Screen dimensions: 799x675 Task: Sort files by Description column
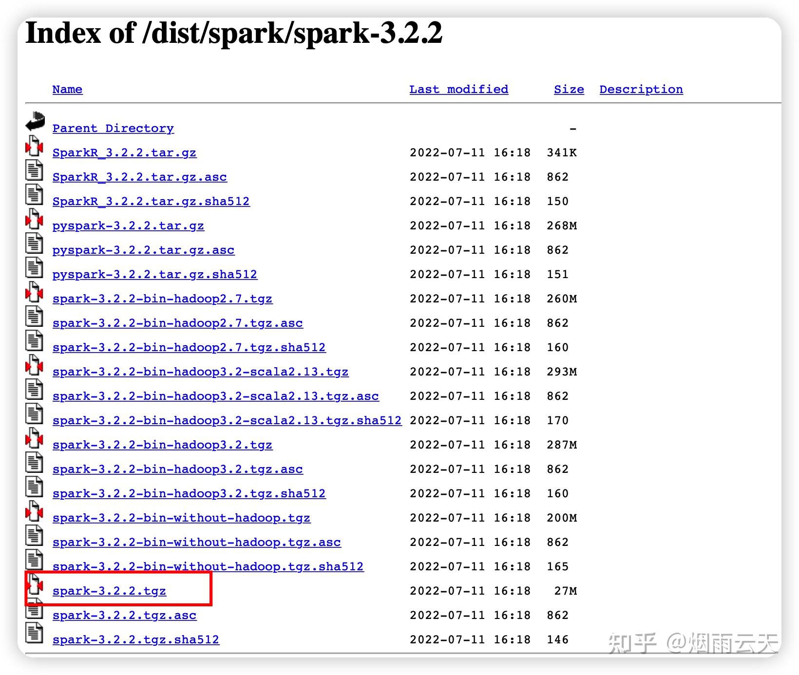click(x=641, y=89)
